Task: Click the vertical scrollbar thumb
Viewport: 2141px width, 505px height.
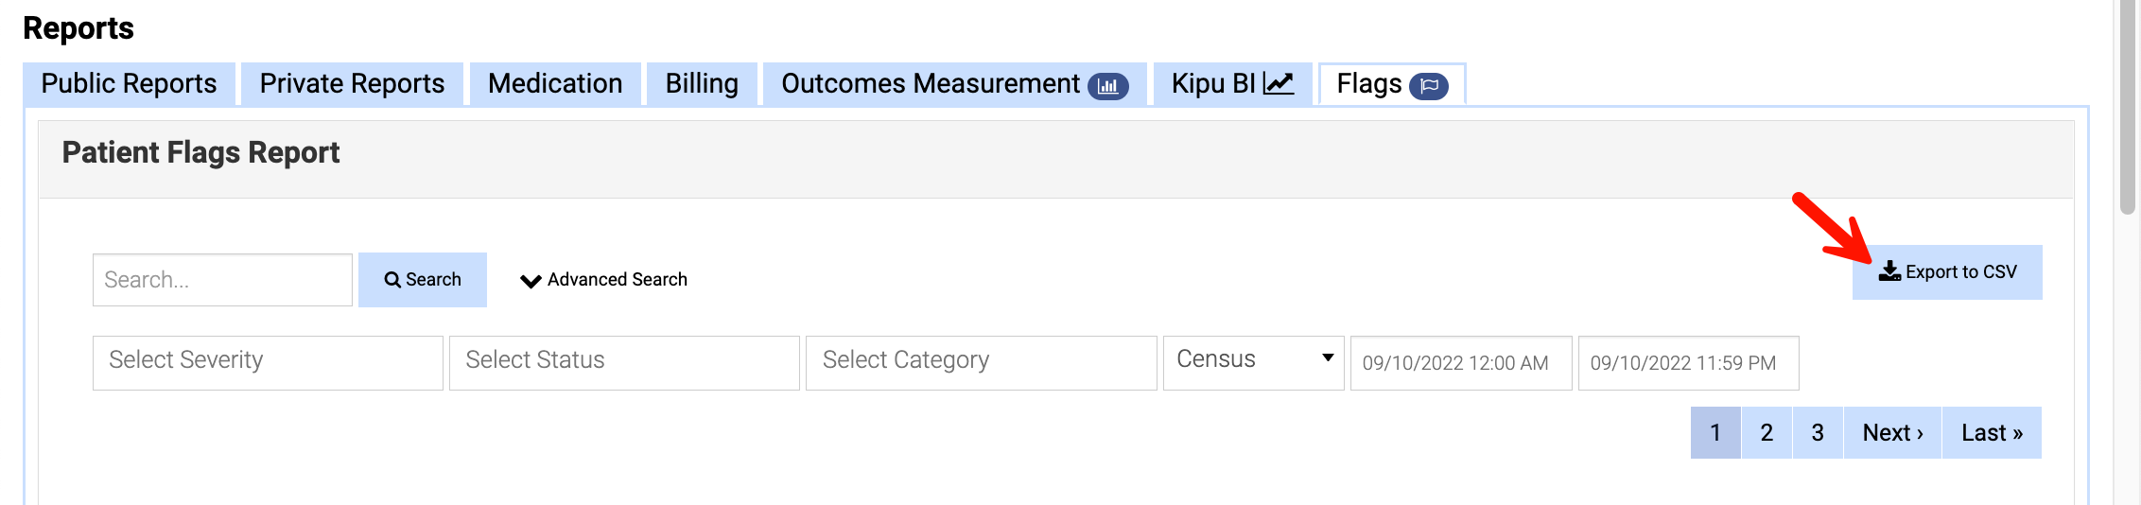Action: point(2128,104)
